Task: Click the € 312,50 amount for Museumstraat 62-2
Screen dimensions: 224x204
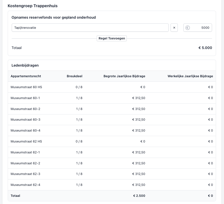Action: point(139,163)
